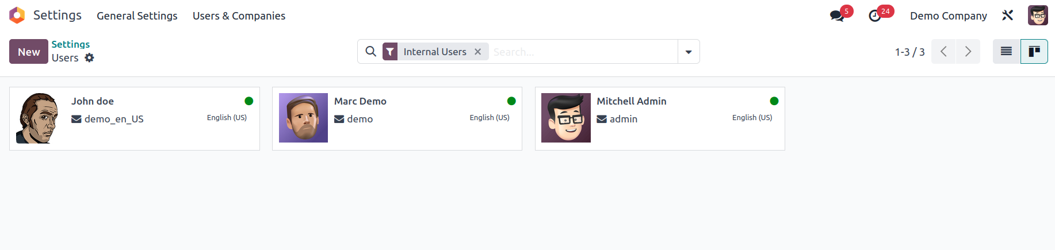
Task: Go to Settings breadcrumb link
Action: [71, 44]
